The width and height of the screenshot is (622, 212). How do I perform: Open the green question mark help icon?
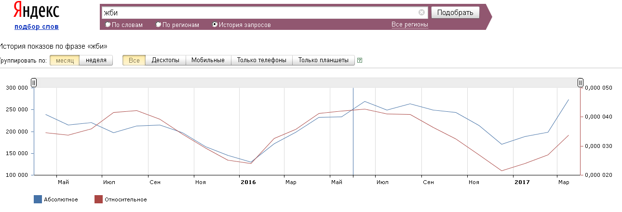click(360, 61)
